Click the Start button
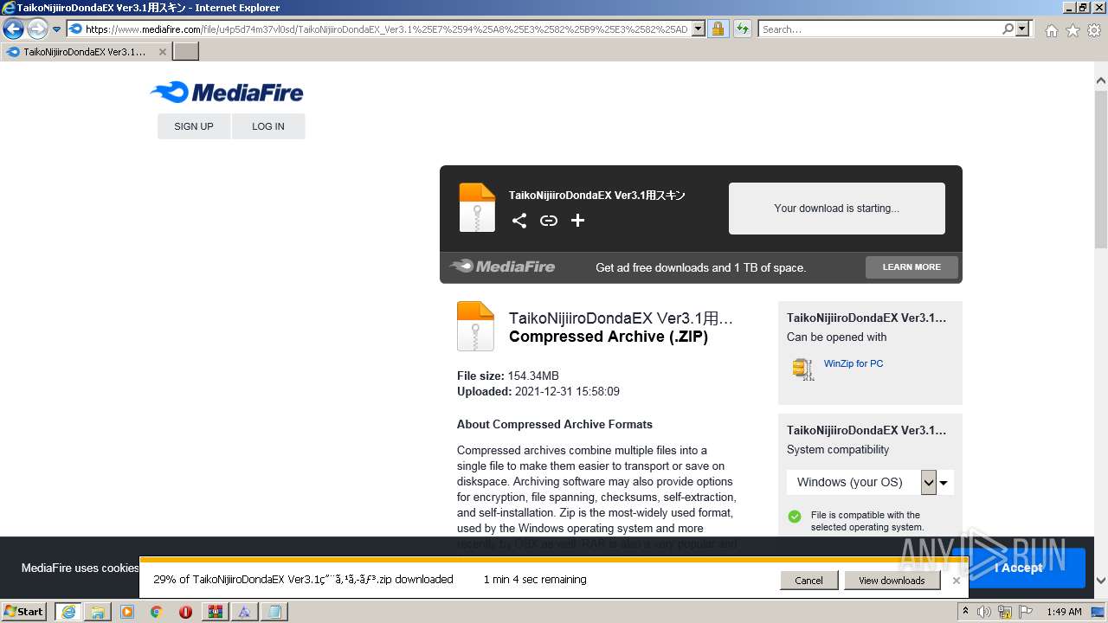 point(24,612)
